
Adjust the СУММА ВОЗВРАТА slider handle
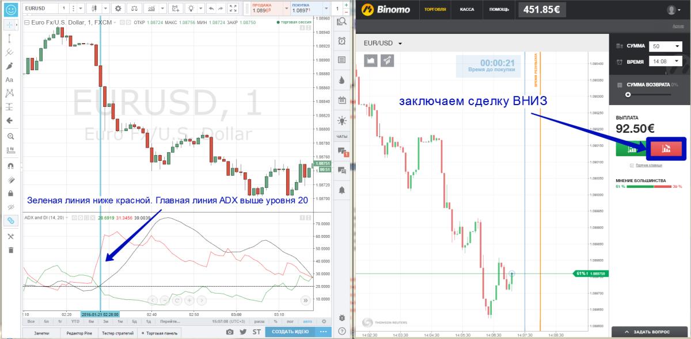pos(628,94)
